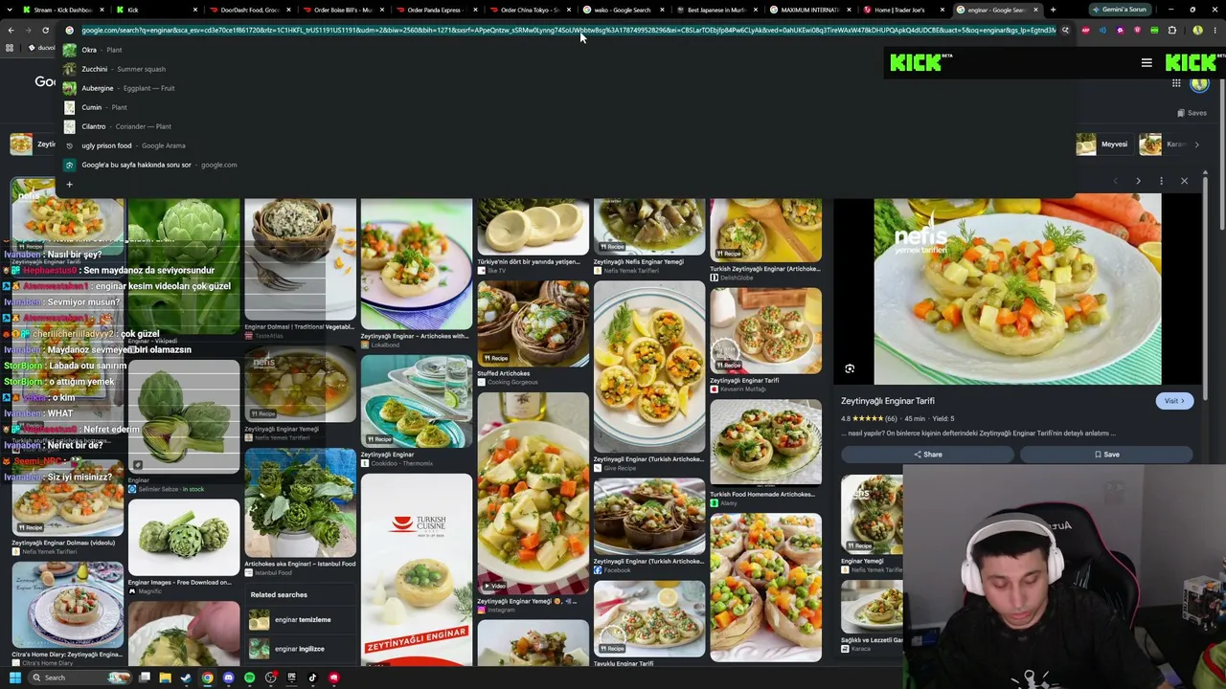Viewport: 1226px width, 689px height.
Task: Open Windows File Explorer from taskbar
Action: 165,678
